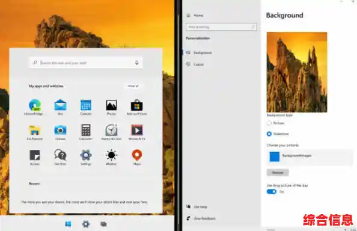Click the background preview image
Screen dimensions: 357x231
tap(297, 72)
